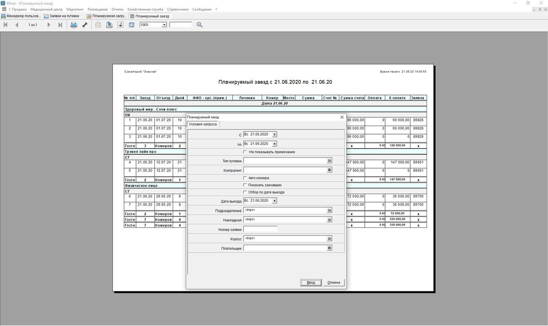548x326 pixels.
Task: Go to previous report page
Action: tap(17, 25)
